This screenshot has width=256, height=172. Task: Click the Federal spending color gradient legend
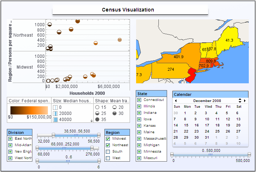[29, 110]
